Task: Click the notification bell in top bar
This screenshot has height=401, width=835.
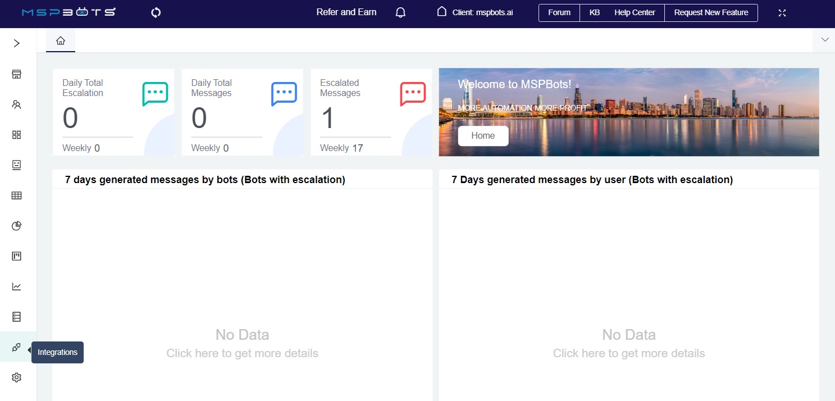Action: coord(400,12)
